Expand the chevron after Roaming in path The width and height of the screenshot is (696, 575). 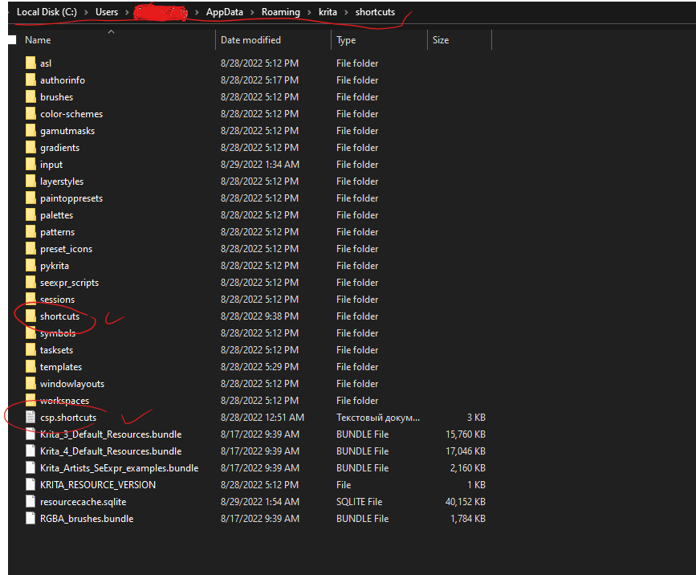click(x=308, y=13)
